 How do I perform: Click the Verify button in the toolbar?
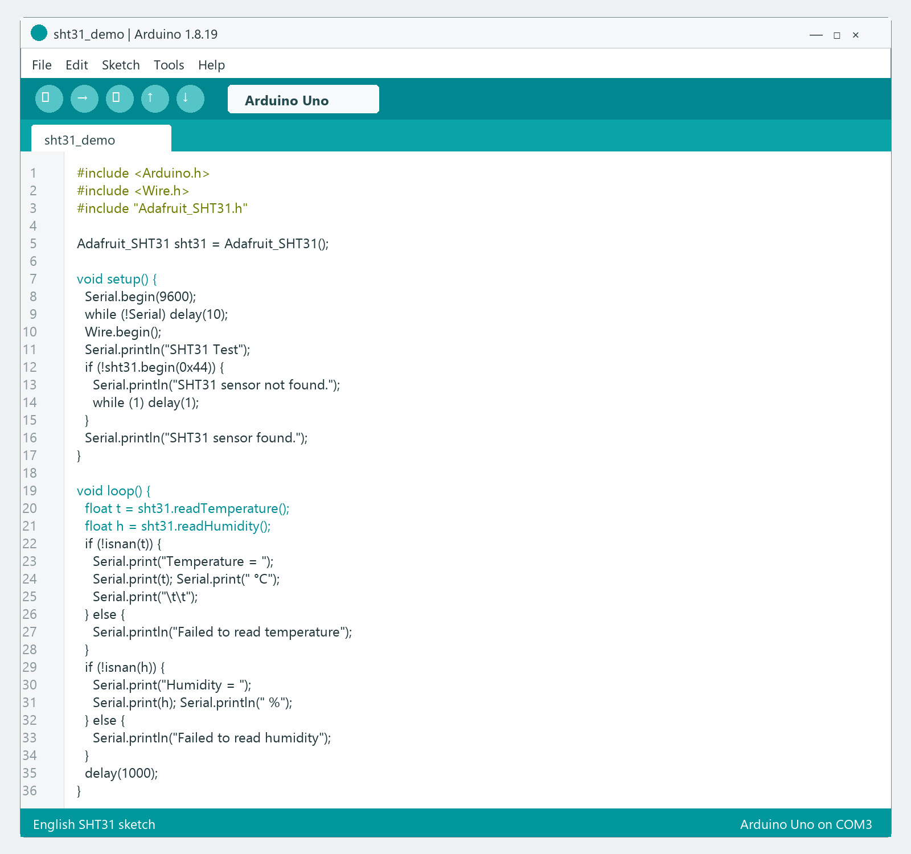[x=49, y=98]
